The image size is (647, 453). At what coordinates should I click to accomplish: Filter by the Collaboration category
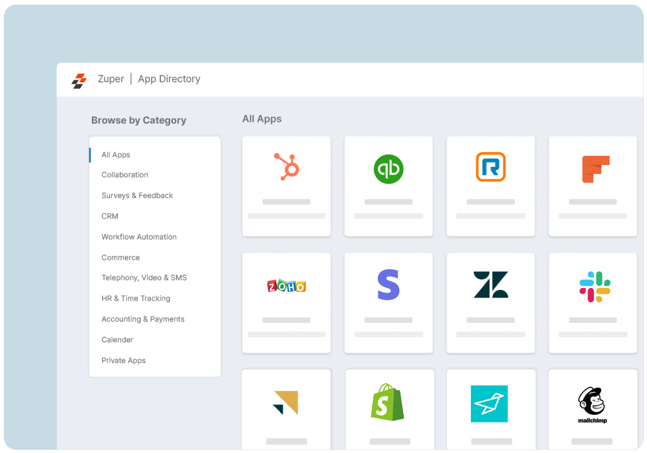125,175
